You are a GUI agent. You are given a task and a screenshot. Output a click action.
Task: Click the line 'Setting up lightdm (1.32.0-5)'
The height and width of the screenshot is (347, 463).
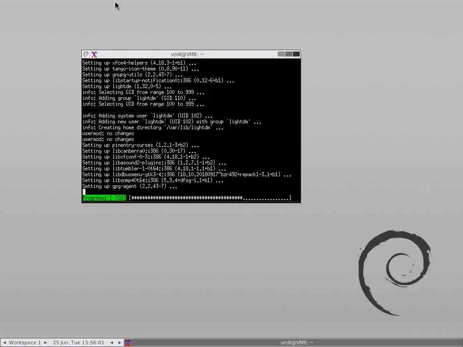(127, 86)
